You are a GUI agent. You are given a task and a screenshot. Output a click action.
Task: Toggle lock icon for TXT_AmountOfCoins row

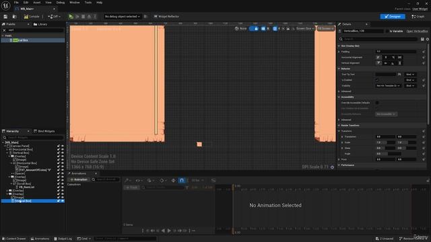(x=59, y=170)
